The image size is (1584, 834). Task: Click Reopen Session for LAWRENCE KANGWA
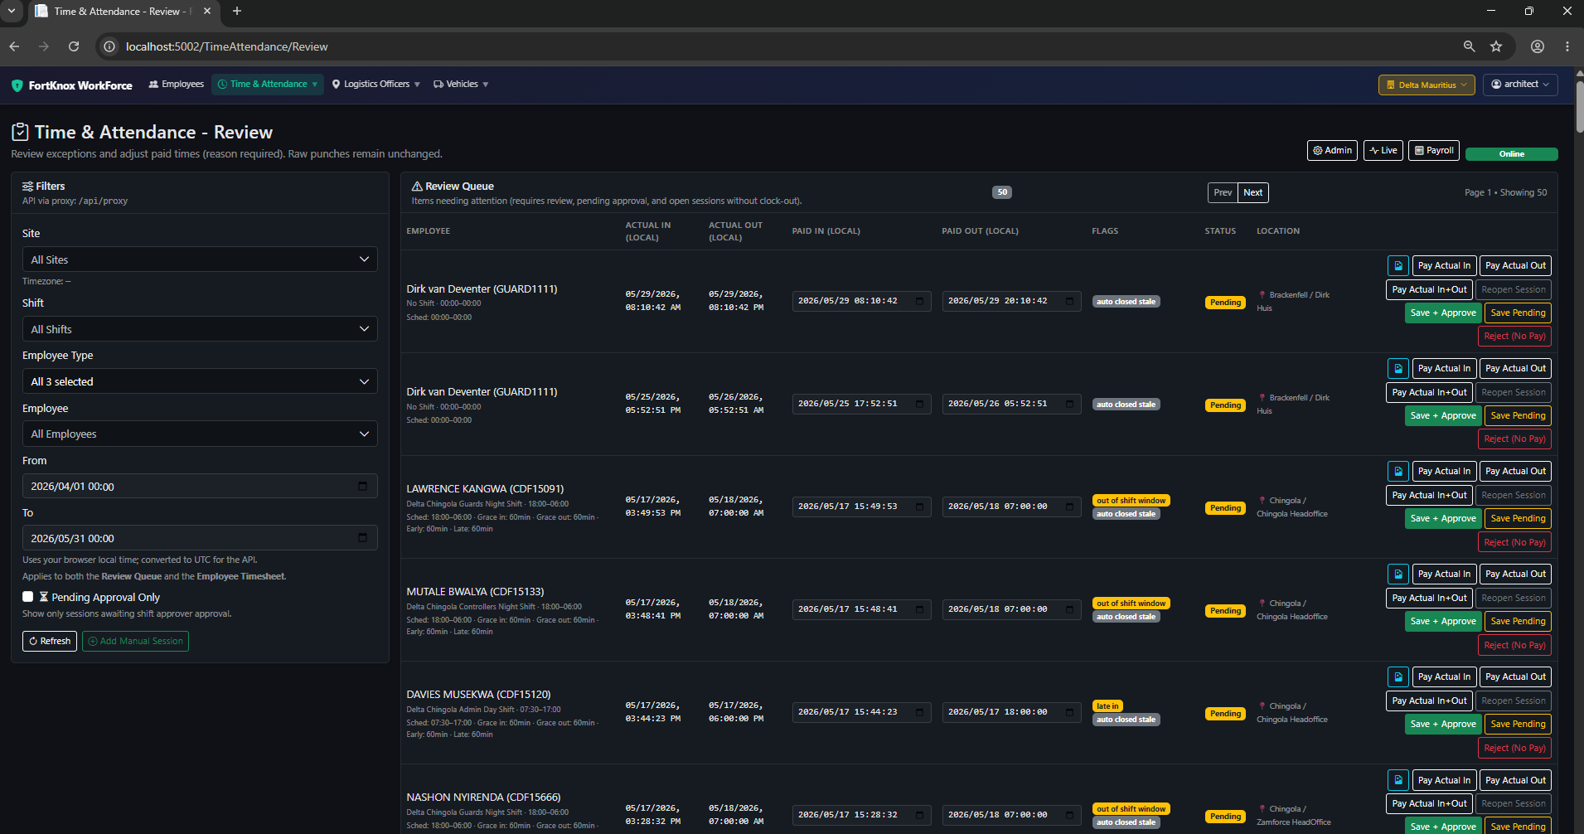(x=1513, y=496)
